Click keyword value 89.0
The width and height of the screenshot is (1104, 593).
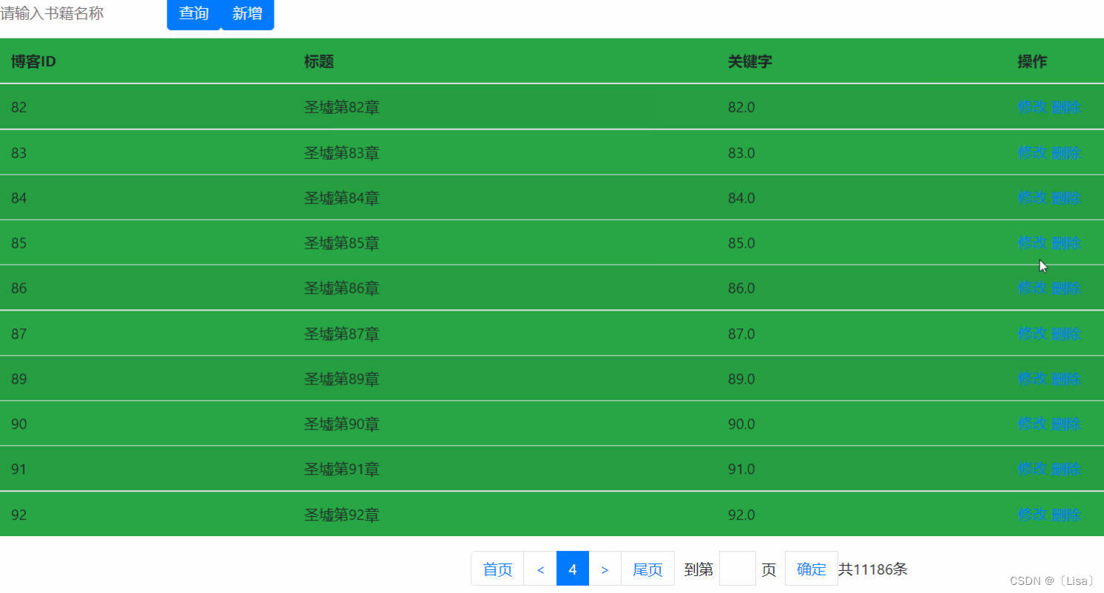[x=741, y=379]
